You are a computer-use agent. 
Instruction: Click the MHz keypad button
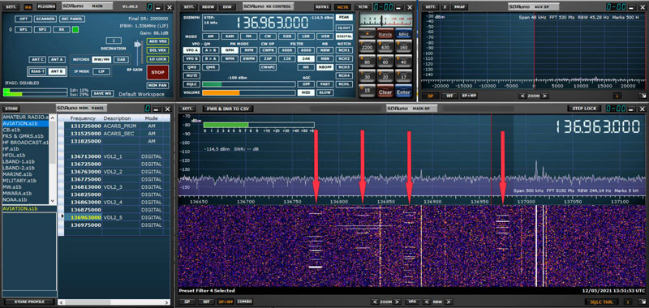(403, 34)
